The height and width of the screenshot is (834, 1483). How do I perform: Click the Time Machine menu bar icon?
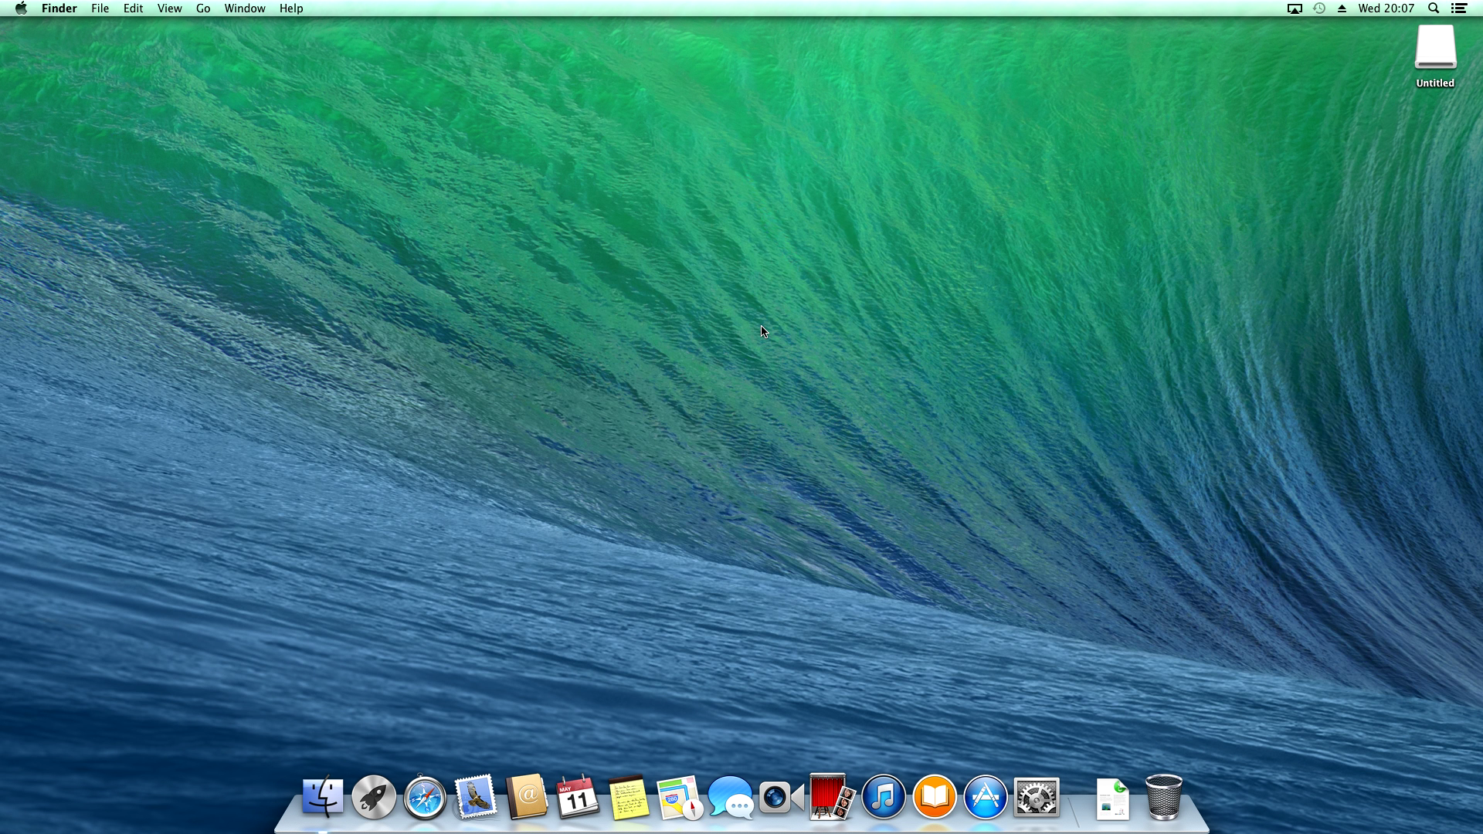tap(1319, 8)
